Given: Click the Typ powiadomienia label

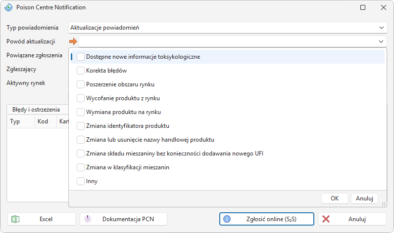Looking at the screenshot, I should (32, 28).
